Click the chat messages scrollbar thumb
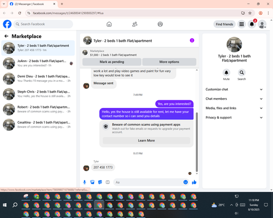273x218 pixels. pyautogui.click(x=197, y=142)
